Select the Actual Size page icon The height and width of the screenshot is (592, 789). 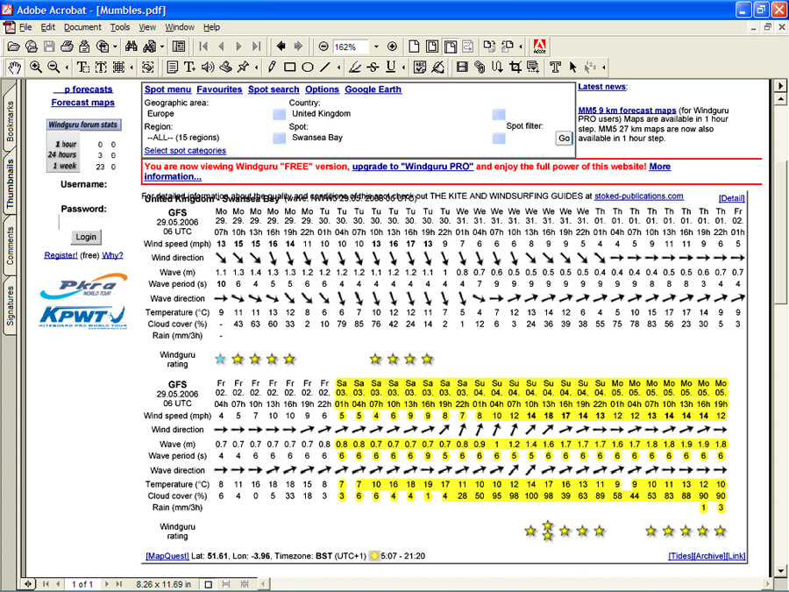(x=414, y=46)
